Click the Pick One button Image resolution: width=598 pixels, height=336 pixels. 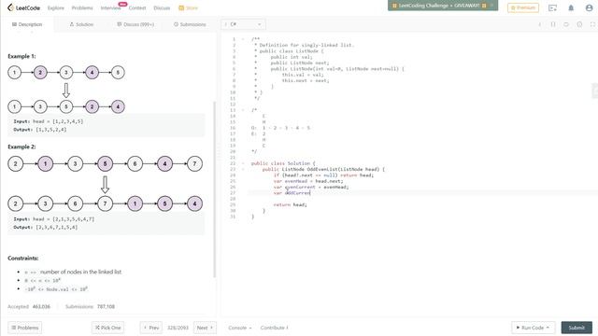[x=108, y=328]
